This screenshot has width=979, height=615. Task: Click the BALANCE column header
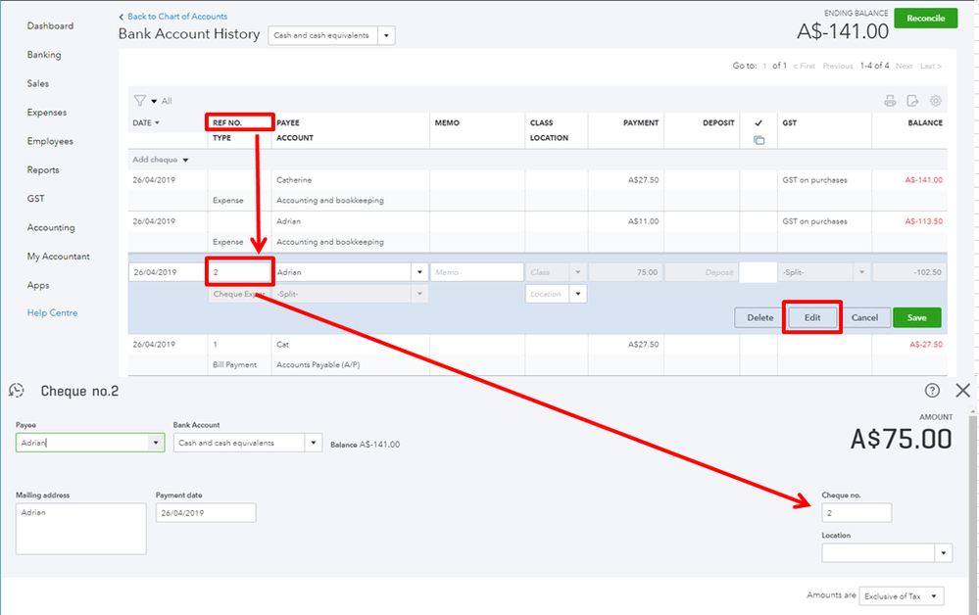(x=925, y=122)
